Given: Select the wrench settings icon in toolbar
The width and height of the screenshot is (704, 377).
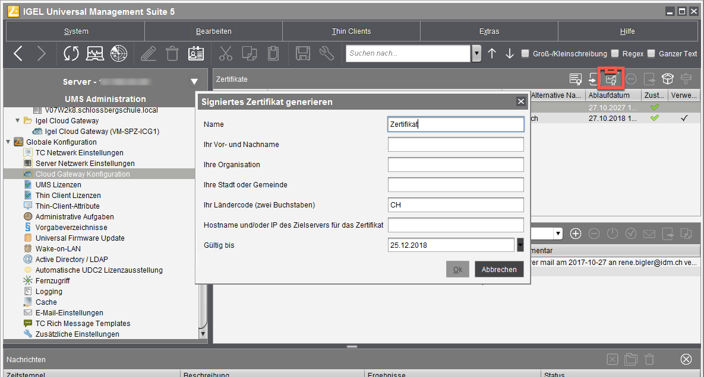Looking at the screenshot, I should 327,53.
